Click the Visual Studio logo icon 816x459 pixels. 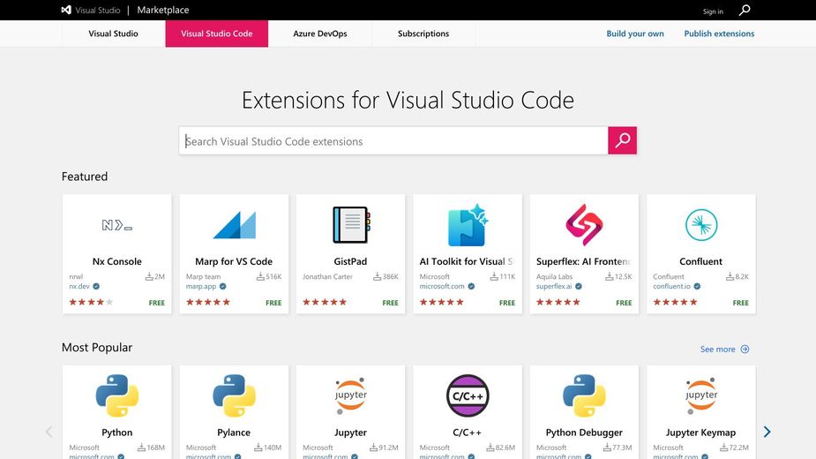pyautogui.click(x=66, y=10)
